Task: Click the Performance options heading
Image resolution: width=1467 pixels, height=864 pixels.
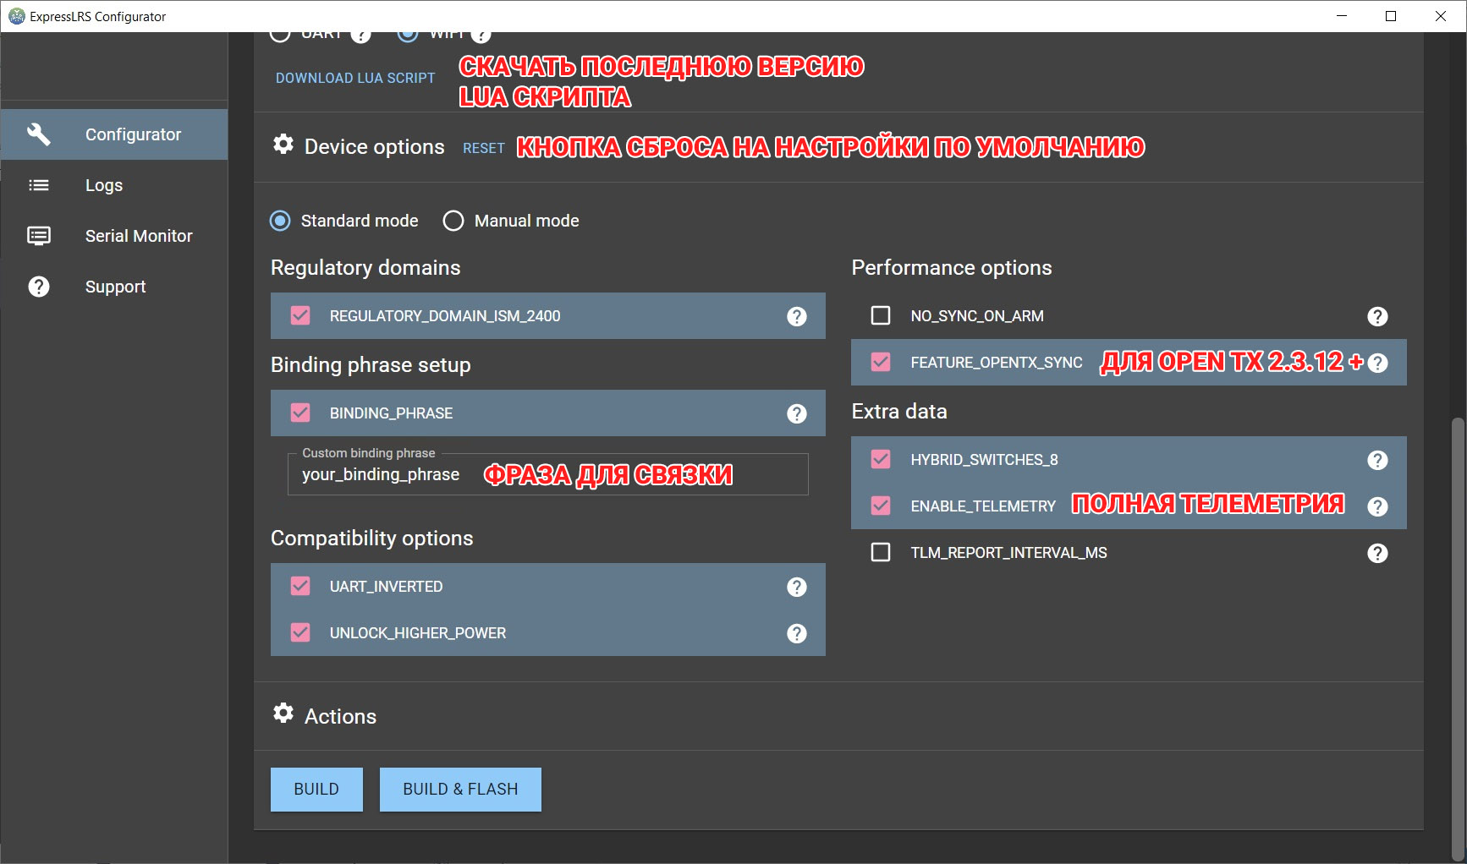Action: [x=952, y=268]
